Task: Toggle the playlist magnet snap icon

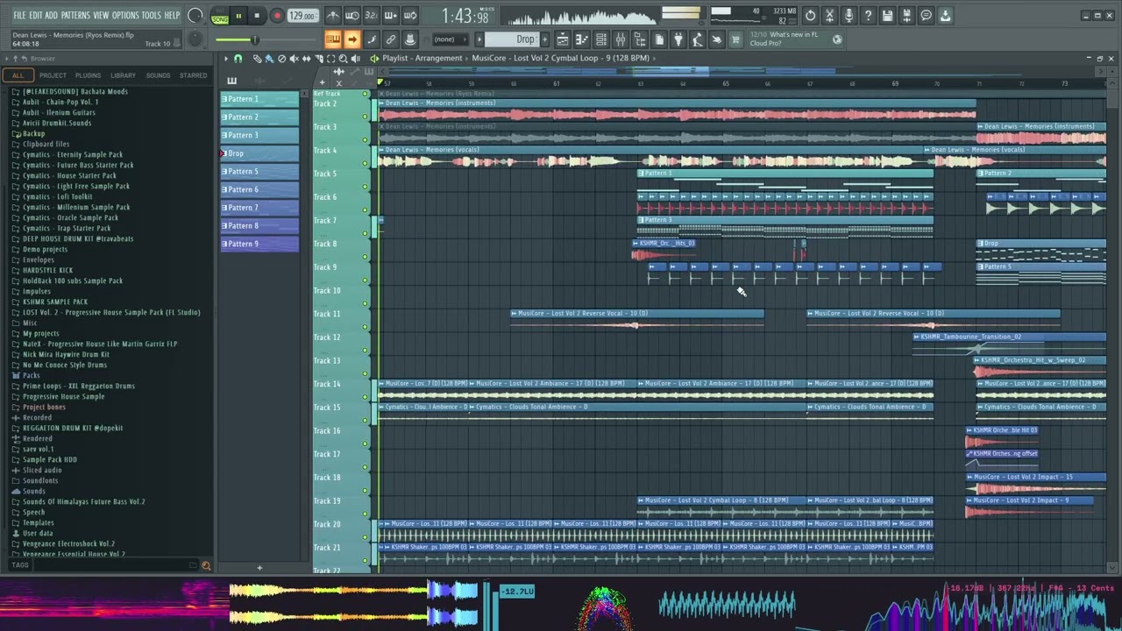Action: 238,58
